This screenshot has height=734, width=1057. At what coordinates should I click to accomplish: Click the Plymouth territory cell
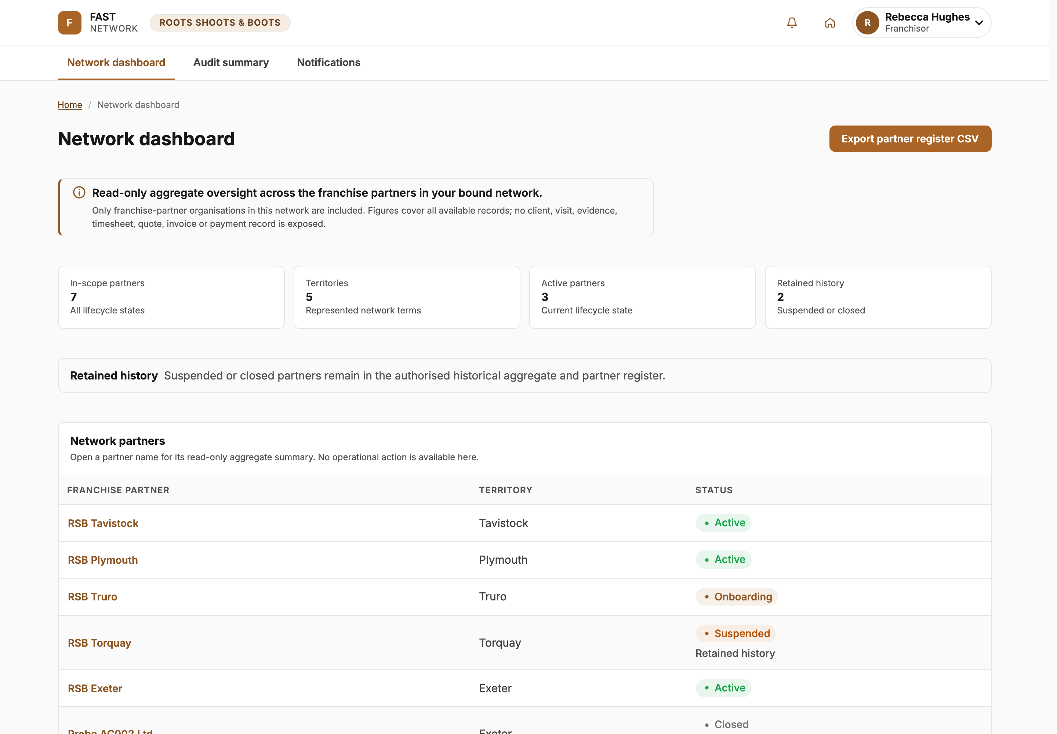pos(503,560)
